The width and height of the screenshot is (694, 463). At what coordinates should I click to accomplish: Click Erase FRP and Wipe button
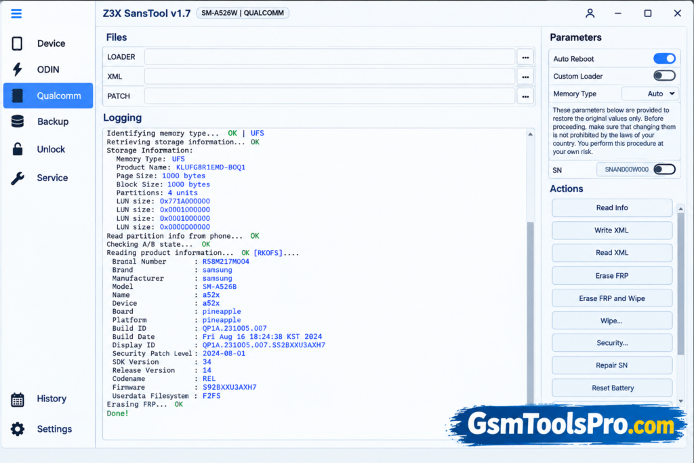[612, 298]
